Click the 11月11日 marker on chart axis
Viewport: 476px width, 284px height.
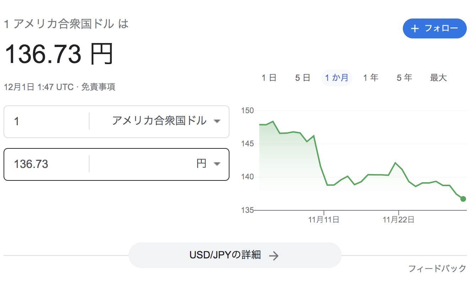(324, 220)
